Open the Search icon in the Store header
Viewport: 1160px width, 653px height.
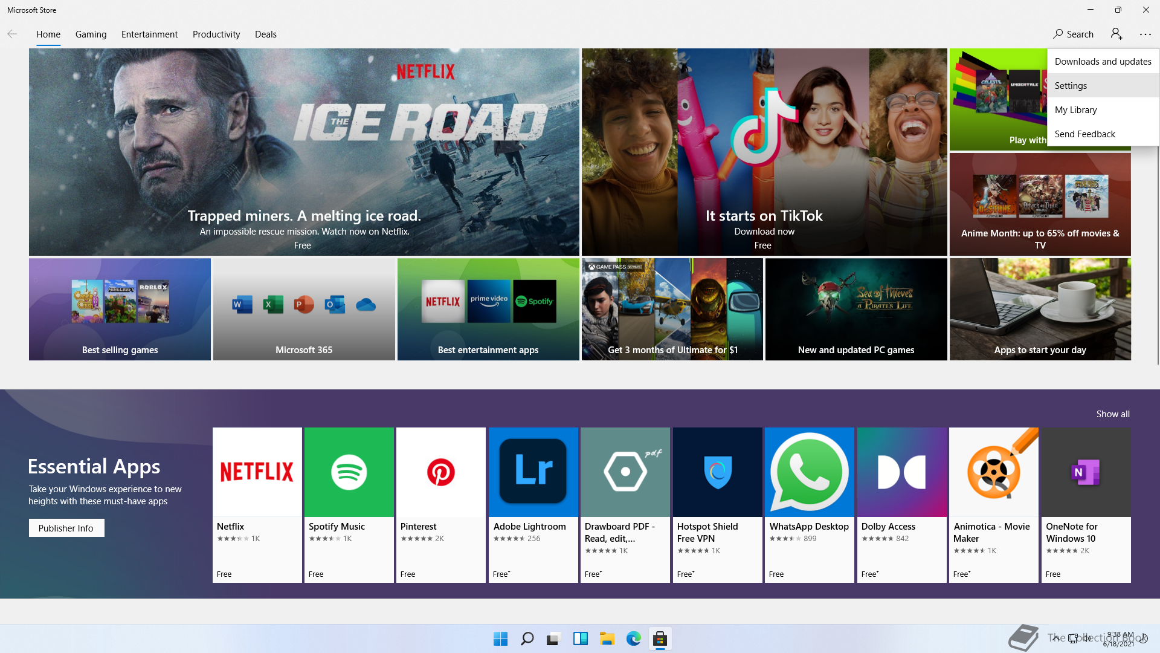(1073, 34)
